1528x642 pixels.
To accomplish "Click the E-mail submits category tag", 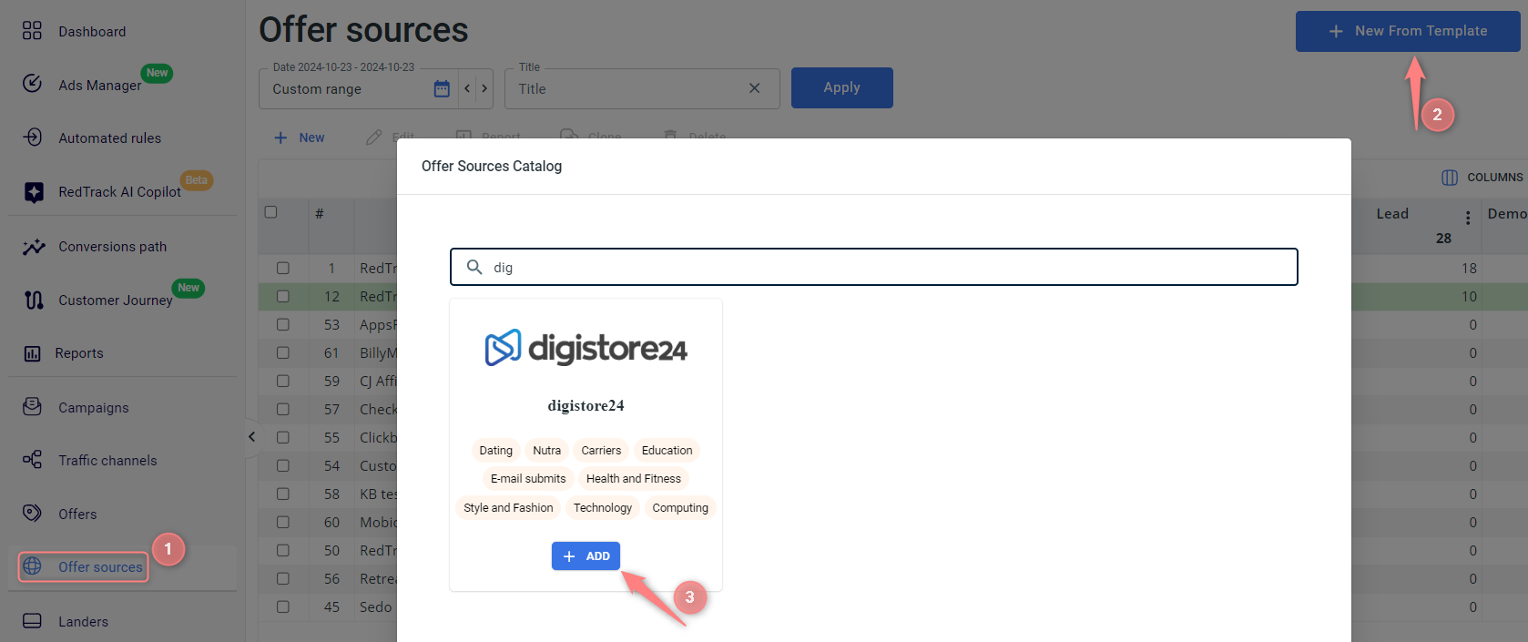I will click(528, 479).
